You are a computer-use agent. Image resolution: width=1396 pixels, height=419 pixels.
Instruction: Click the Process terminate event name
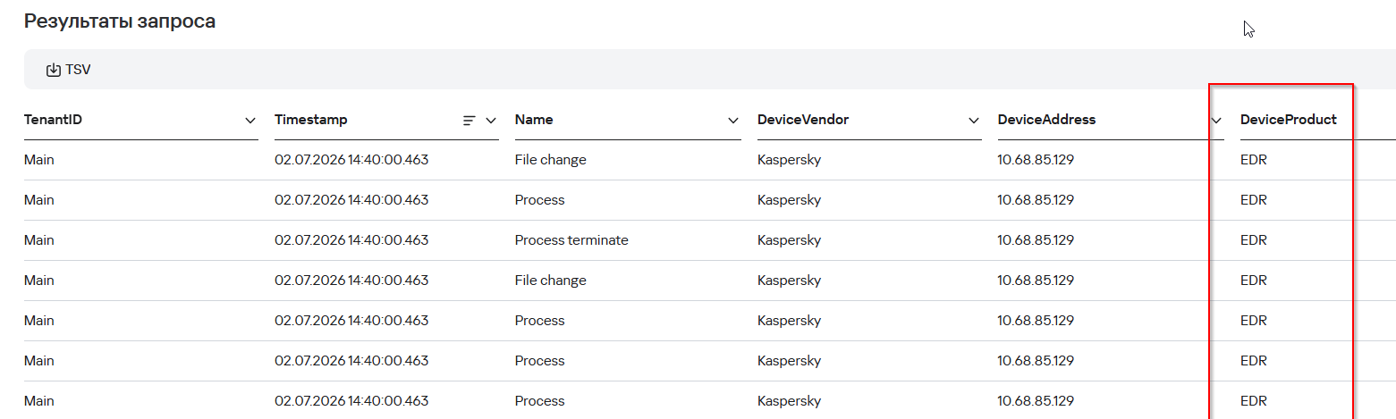[571, 240]
